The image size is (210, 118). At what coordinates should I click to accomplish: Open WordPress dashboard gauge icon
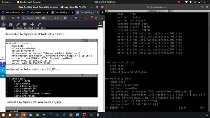(11, 24)
